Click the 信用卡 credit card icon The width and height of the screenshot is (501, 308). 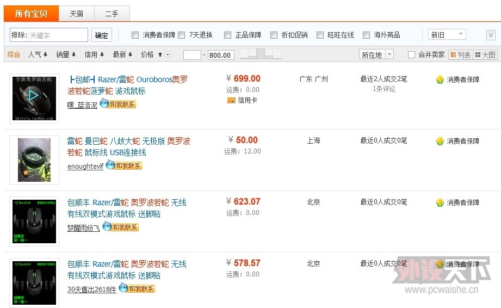(x=231, y=101)
